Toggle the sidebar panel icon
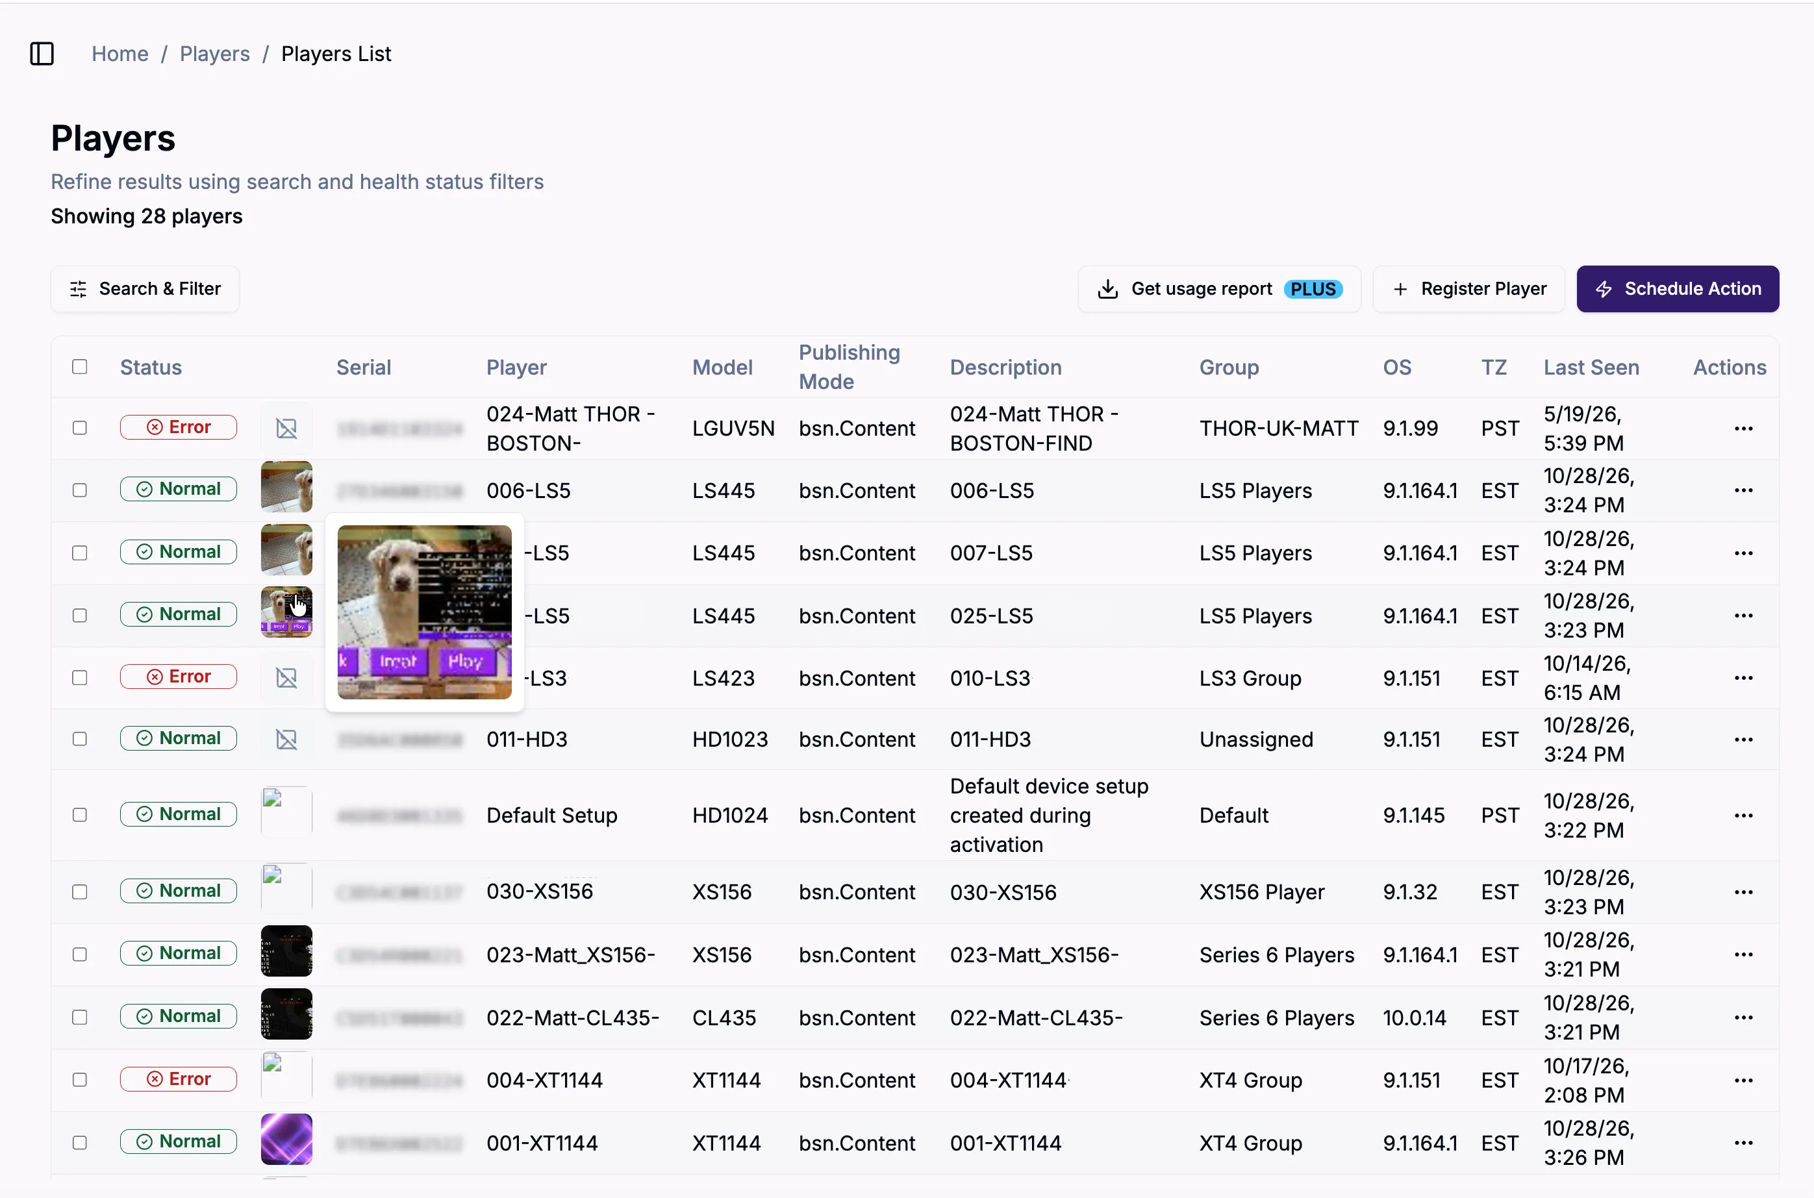Image resolution: width=1814 pixels, height=1198 pixels. click(x=42, y=53)
